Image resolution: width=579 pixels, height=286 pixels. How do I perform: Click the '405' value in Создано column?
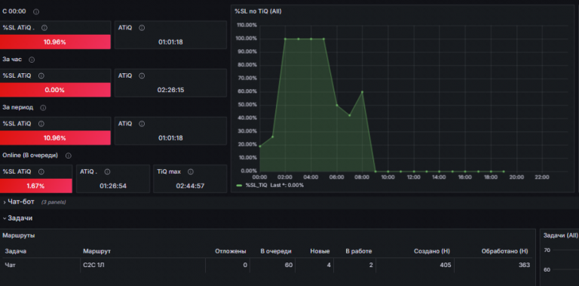(446, 265)
